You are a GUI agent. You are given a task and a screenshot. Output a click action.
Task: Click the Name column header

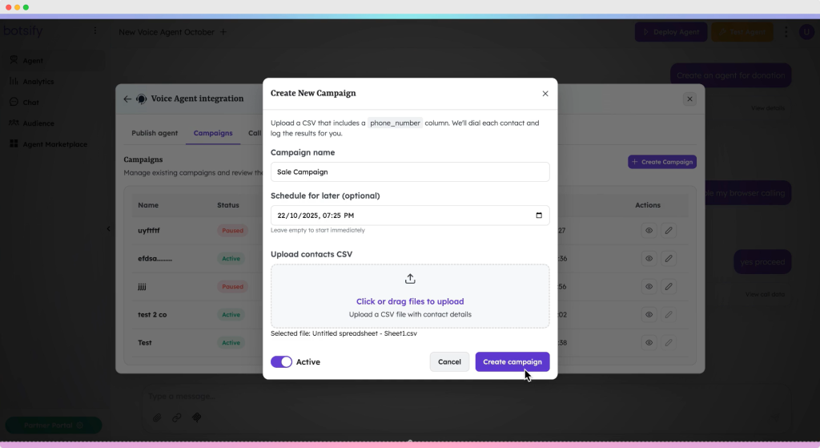pos(148,205)
